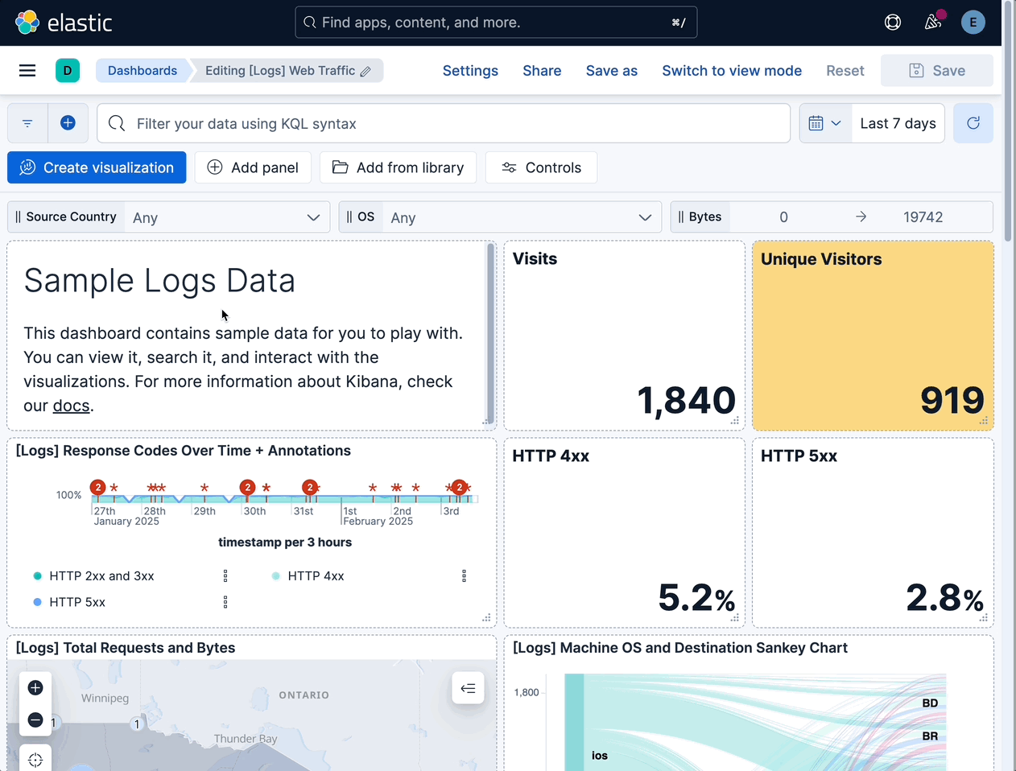Click the timestamp per 3 hours label
Viewport: 1016px width, 771px height.
click(285, 542)
